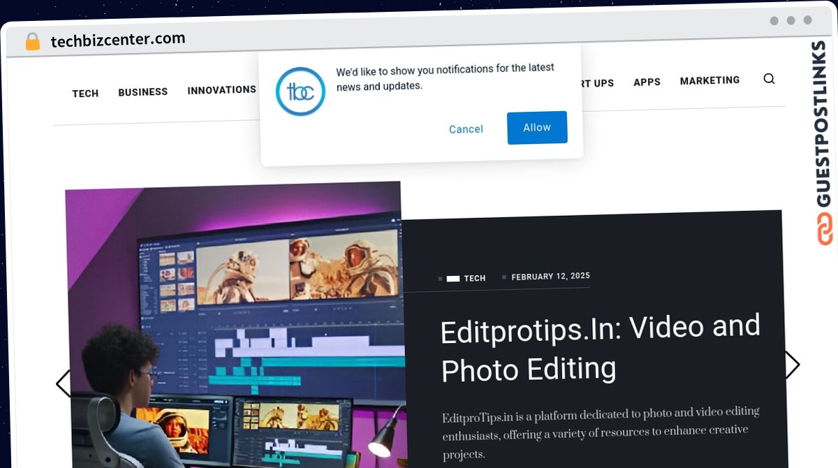The width and height of the screenshot is (838, 468).
Task: Open the search magnifier icon
Action: tap(769, 79)
